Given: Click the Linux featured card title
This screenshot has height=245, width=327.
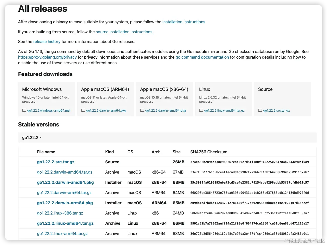Looking at the screenshot, I should (204, 89).
